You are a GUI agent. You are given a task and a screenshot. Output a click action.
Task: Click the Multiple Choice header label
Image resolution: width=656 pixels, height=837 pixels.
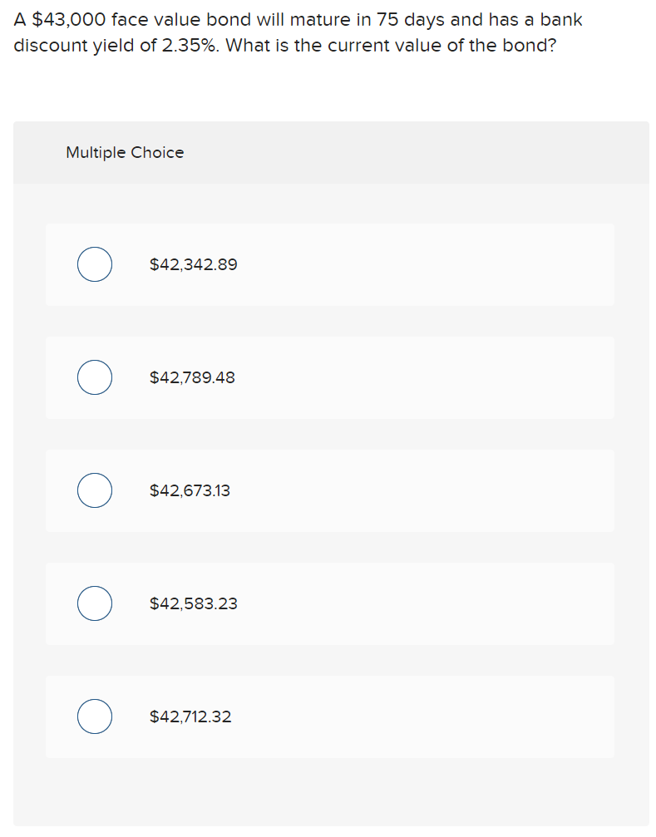(125, 153)
